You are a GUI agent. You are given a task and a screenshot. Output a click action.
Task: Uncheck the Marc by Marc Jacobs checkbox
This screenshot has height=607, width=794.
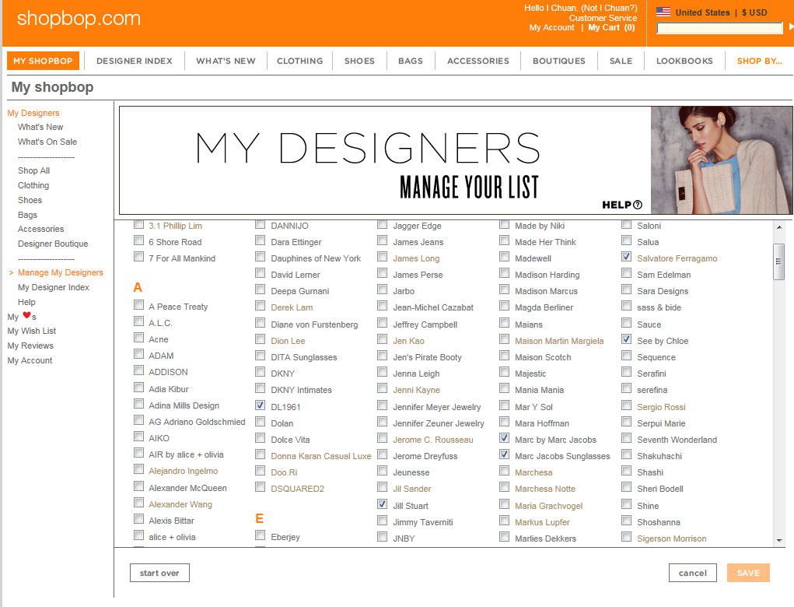[x=505, y=438]
